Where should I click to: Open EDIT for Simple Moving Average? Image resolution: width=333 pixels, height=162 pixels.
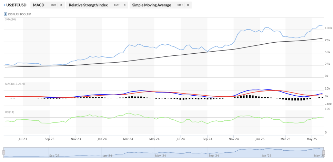pyautogui.click(x=180, y=5)
